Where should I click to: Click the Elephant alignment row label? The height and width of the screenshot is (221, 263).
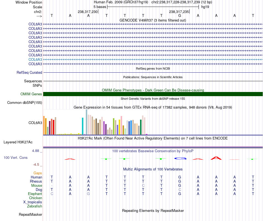pyautogui.click(x=35, y=194)
